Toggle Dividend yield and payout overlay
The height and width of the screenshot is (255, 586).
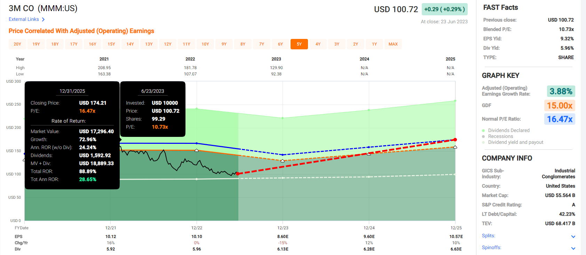click(x=513, y=142)
